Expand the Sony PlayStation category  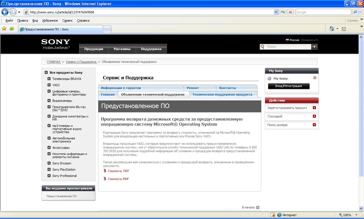coord(49,170)
